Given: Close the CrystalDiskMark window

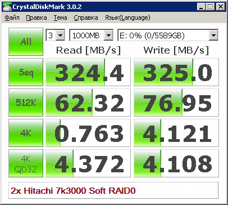Looking at the screenshot, I should (x=221, y=7).
